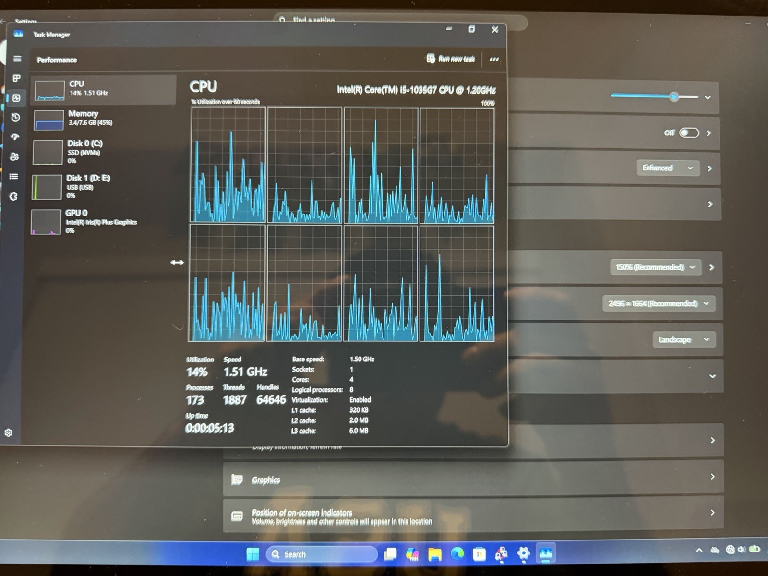The image size is (768, 576).
Task: Open the Landscape orientation dropdown
Action: pos(684,339)
